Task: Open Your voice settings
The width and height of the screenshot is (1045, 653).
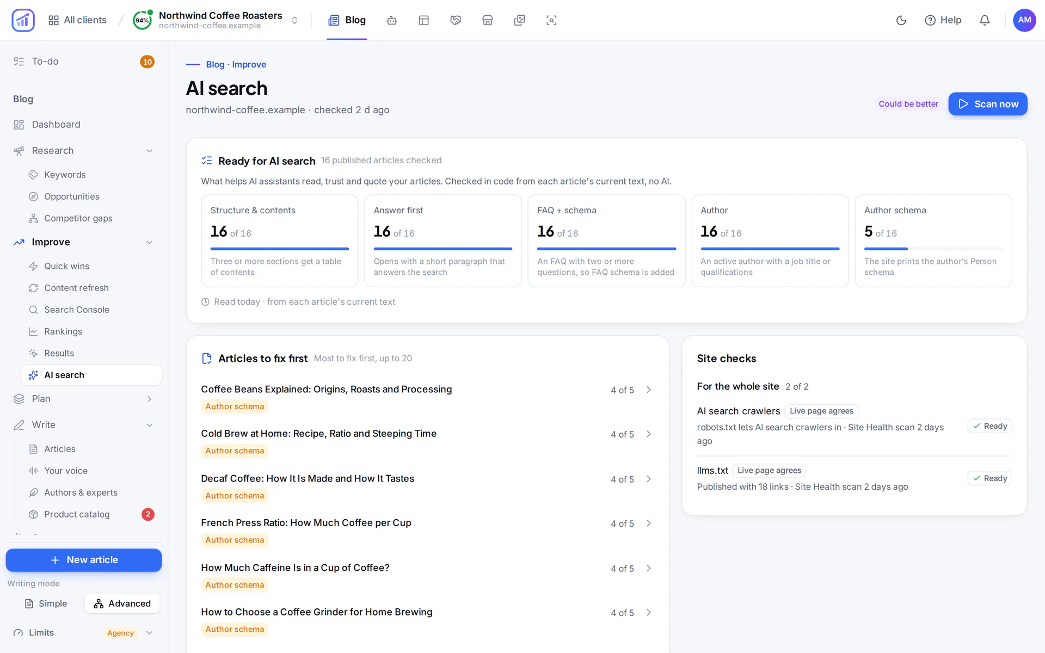Action: pos(91,471)
